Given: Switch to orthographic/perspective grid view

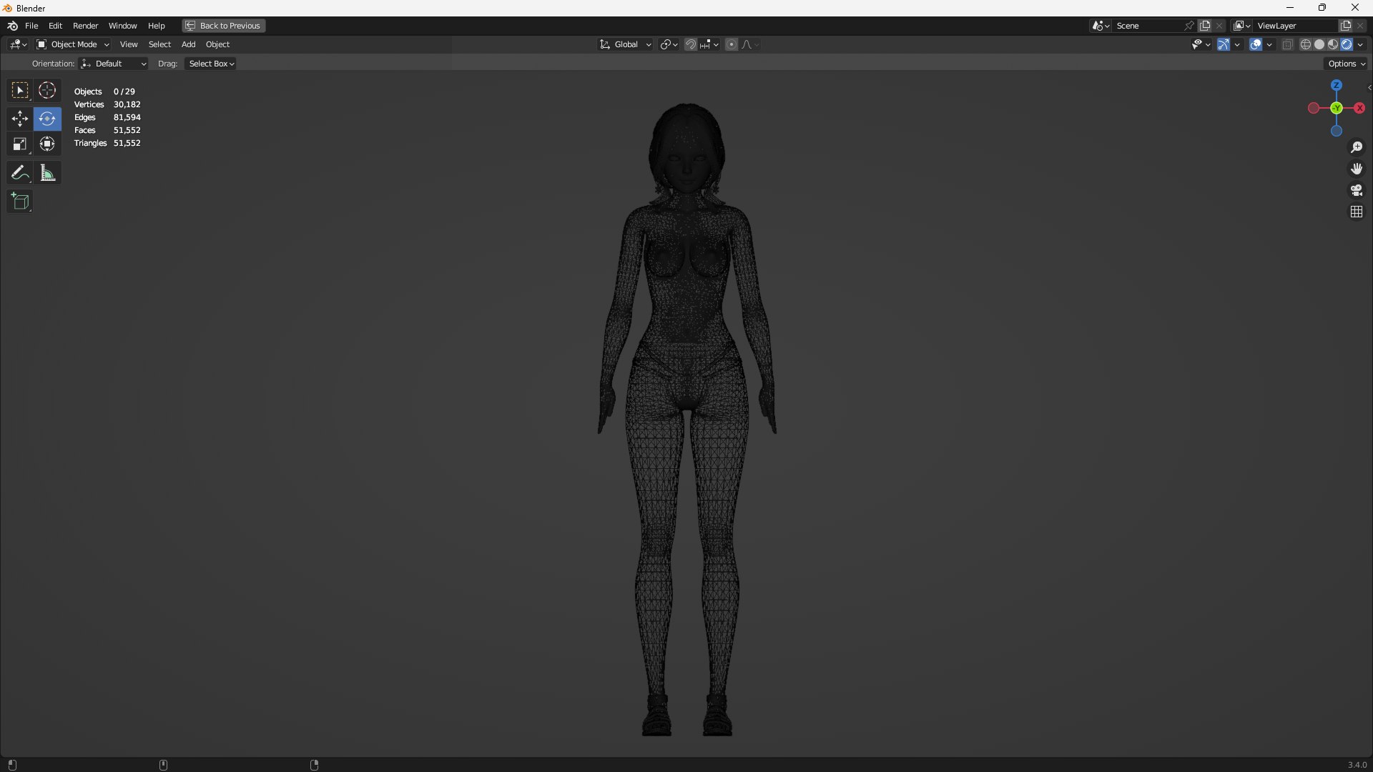Looking at the screenshot, I should click(1357, 212).
